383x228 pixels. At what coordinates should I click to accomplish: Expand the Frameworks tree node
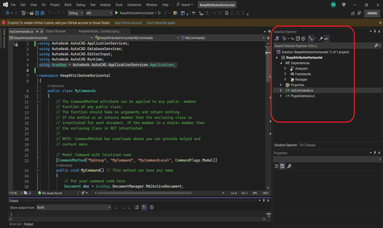[285, 74]
